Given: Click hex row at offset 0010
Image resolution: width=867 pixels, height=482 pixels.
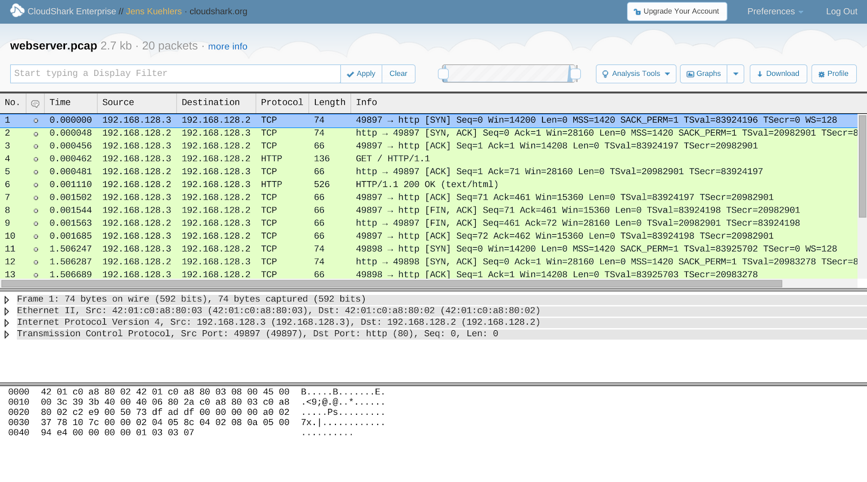Looking at the screenshot, I should (x=196, y=402).
